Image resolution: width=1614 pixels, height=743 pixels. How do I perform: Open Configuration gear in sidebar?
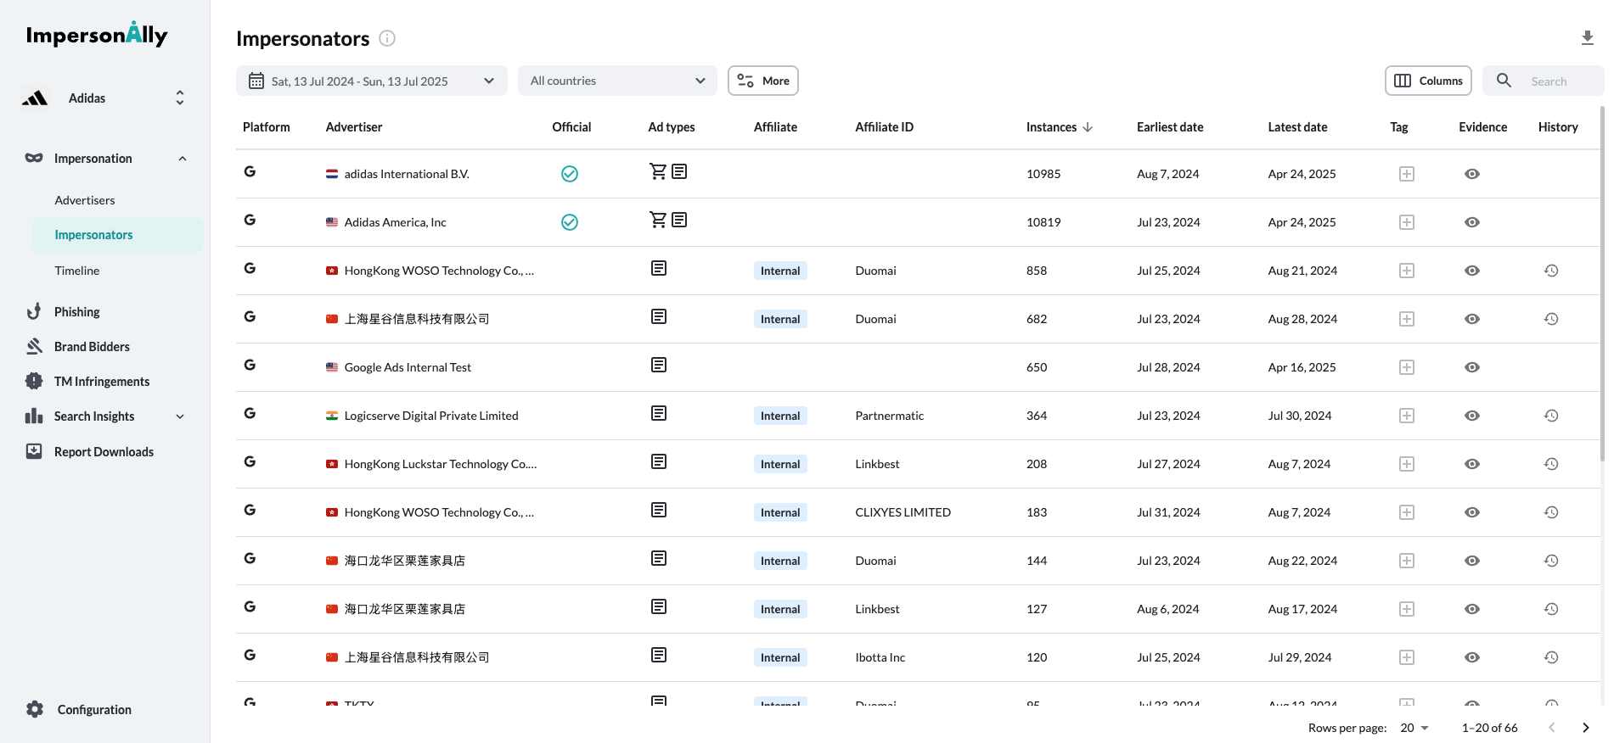[x=35, y=709]
